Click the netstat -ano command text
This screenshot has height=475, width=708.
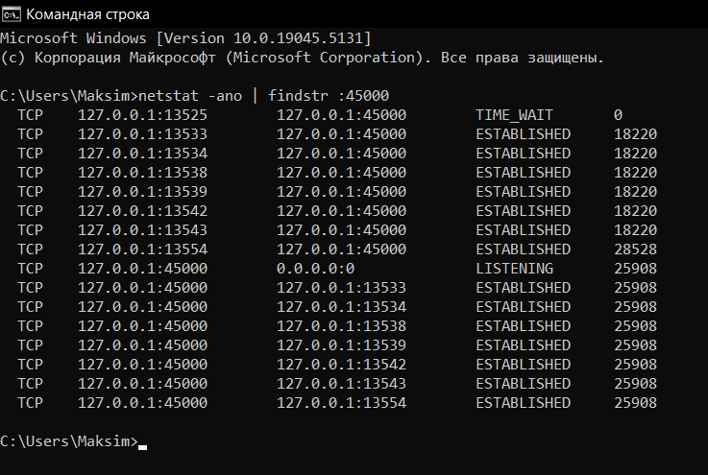(x=190, y=96)
